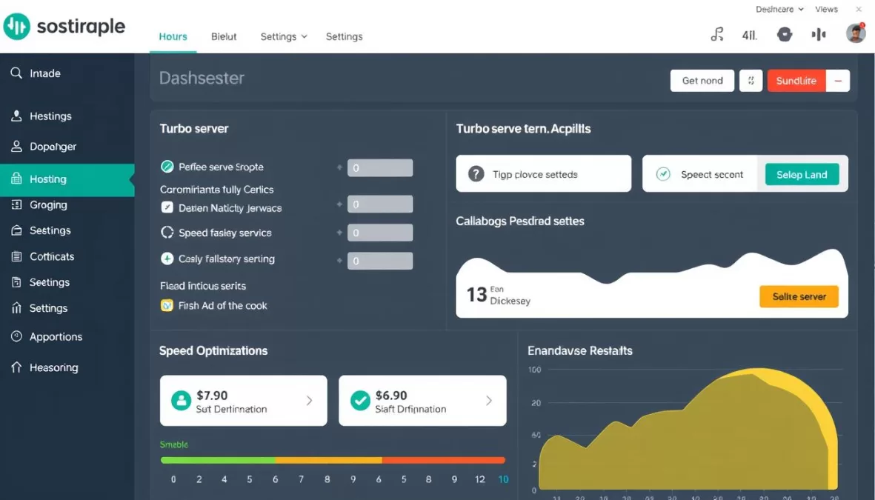The height and width of the screenshot is (500, 875).
Task: Click the Smeble progress bar under Speed Optimizations
Action: 332,459
